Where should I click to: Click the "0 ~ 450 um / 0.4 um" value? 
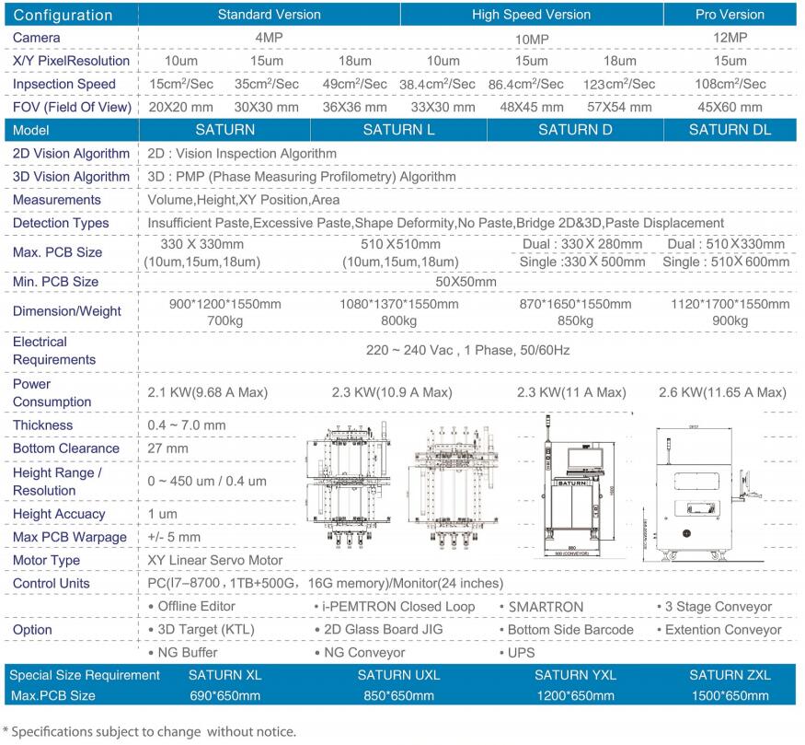coord(207,482)
